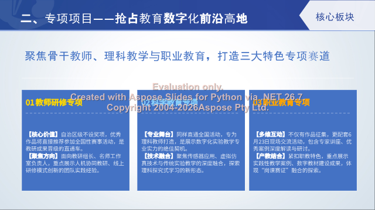Click the 【专业舞台】 paragraph in middle card

point(190,141)
